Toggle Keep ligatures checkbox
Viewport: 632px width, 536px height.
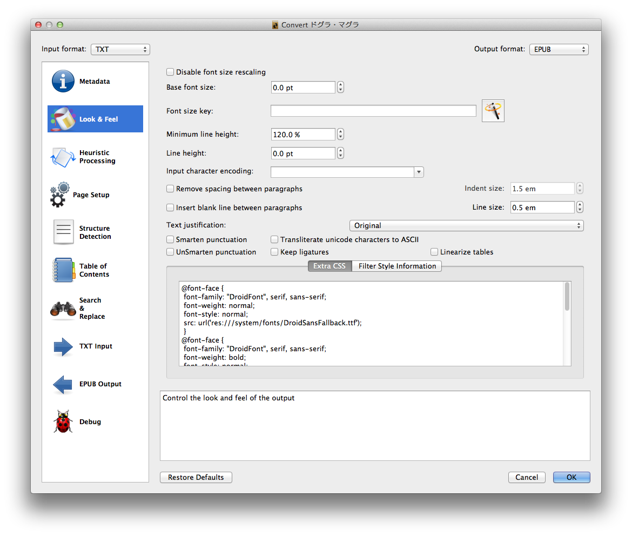point(274,252)
